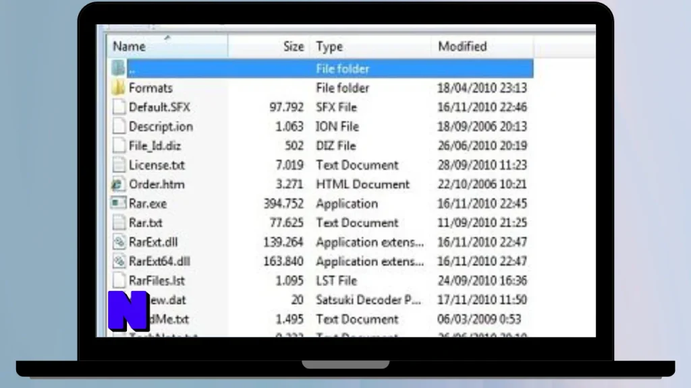Select the Formats folder name
691x388 pixels.
[150, 88]
